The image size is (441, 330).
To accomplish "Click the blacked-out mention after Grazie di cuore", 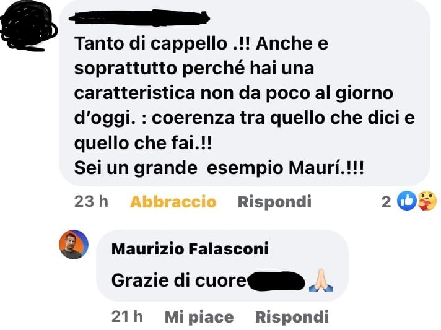I will tap(276, 281).
